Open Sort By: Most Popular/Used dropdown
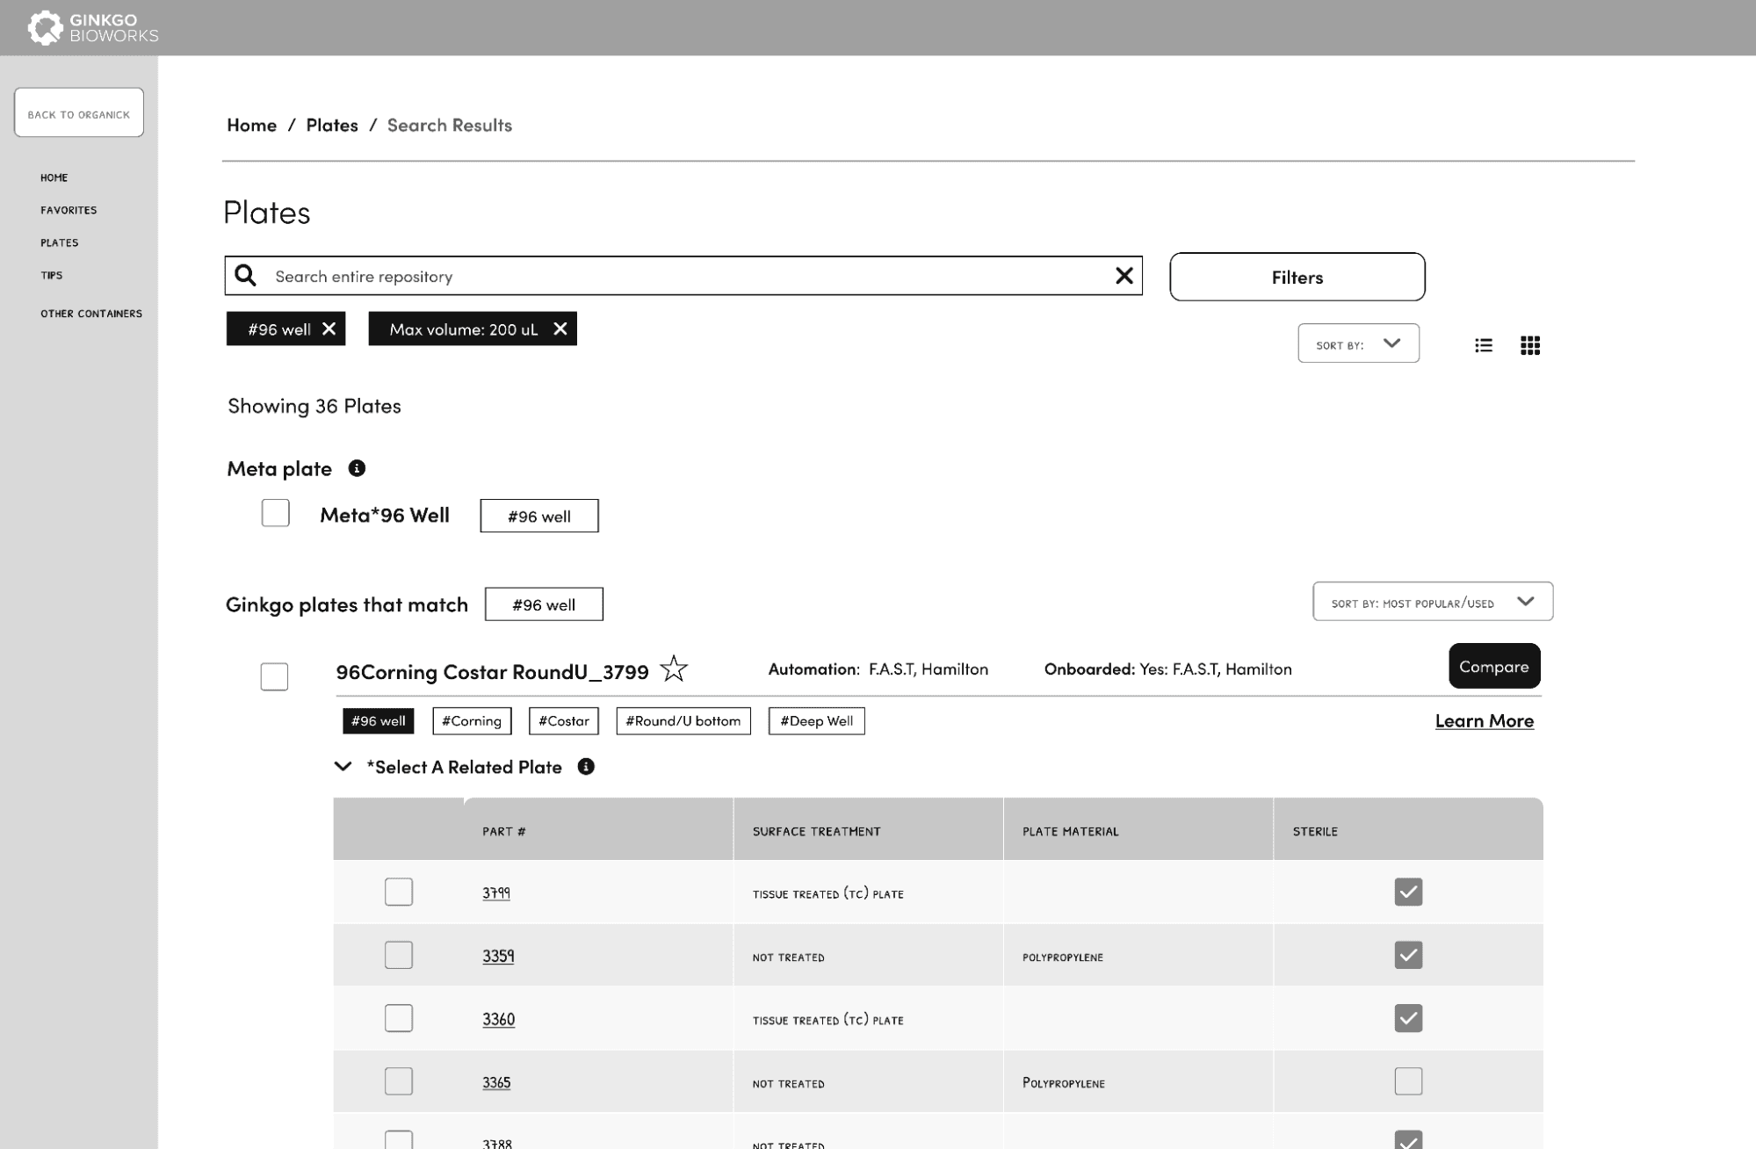This screenshot has width=1756, height=1149. tap(1432, 602)
